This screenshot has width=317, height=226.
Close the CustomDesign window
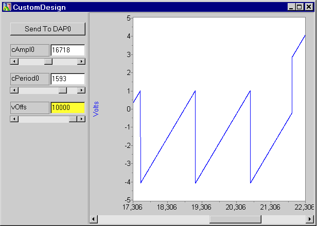click(x=309, y=7)
